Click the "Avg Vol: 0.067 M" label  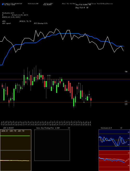[83, 5]
